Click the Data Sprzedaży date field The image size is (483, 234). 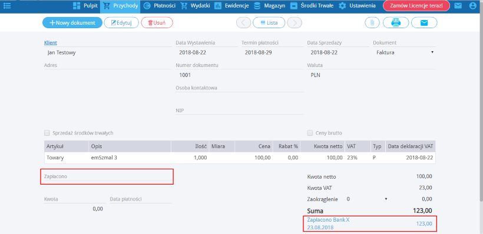[338, 52]
